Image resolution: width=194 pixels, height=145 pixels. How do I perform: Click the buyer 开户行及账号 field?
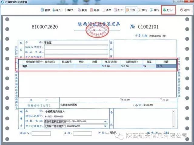pyautogui.click(x=76, y=56)
